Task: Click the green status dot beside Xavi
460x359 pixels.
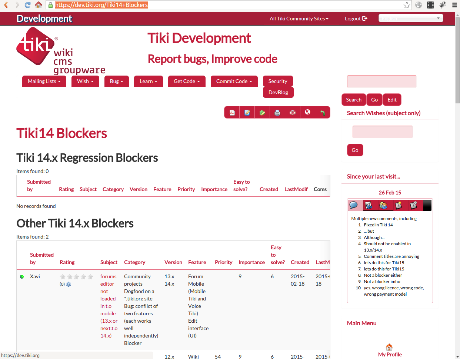Action: click(22, 277)
